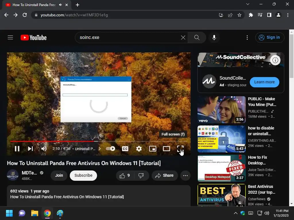The width and height of the screenshot is (294, 220).
Task: Like the video
Action: [125, 176]
